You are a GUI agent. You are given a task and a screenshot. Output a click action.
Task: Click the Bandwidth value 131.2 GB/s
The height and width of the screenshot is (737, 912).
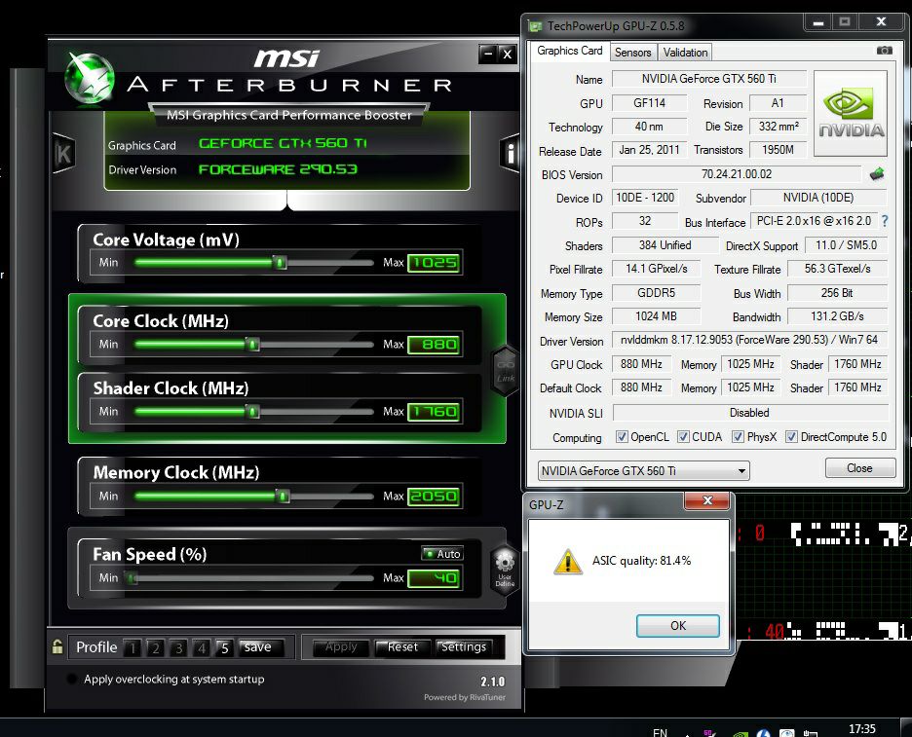pos(837,316)
